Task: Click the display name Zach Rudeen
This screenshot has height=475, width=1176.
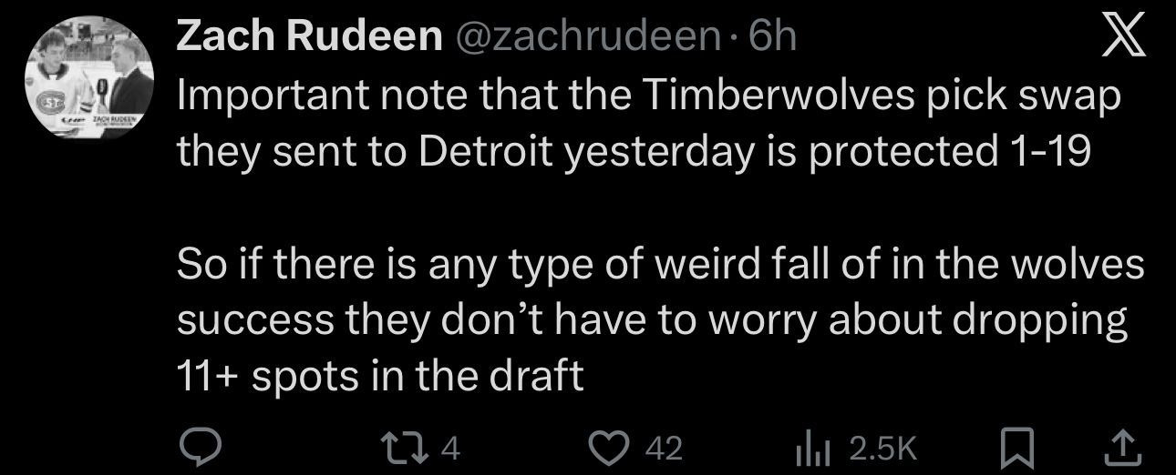Action: click(308, 36)
